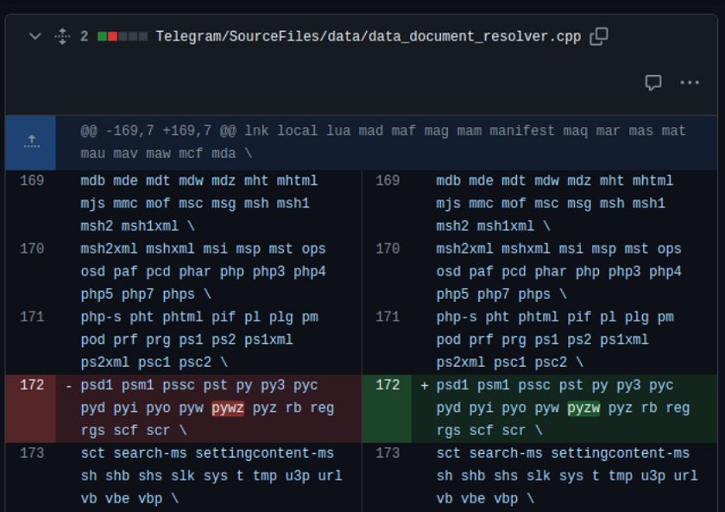Click the deleted line number 172 in red
Viewport: 725px width, 512px height.
click(32, 385)
